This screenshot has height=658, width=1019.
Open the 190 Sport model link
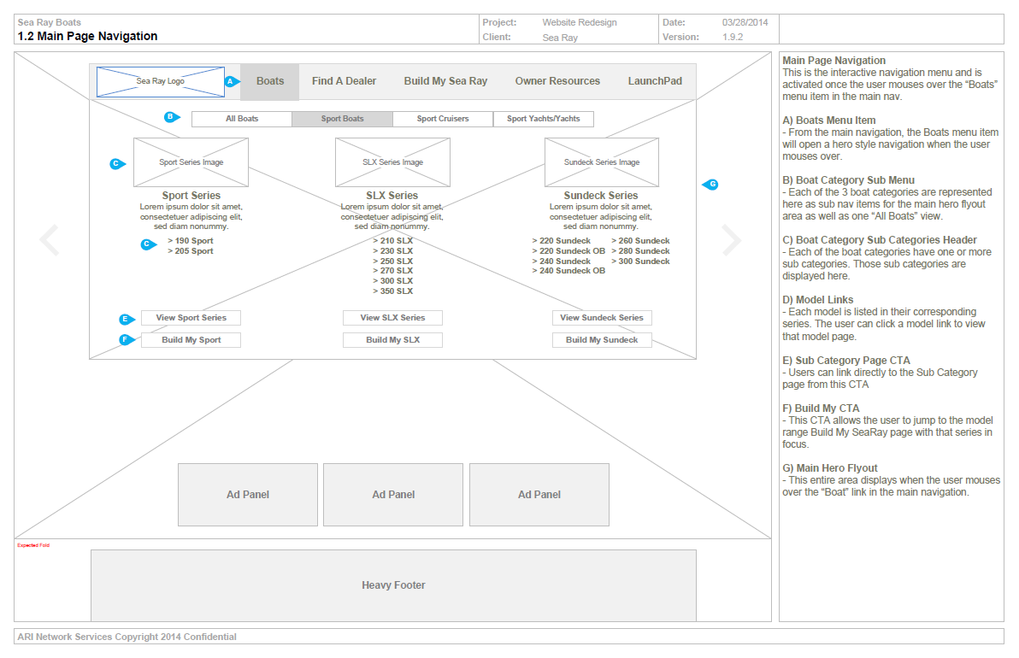pos(191,241)
